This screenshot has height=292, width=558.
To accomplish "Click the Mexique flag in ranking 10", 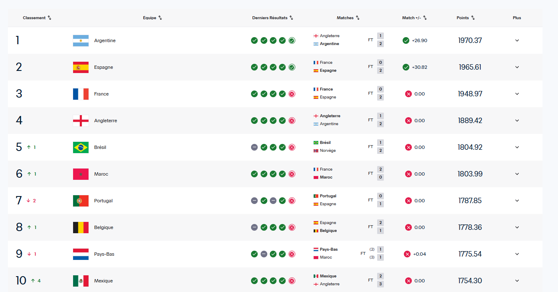I will (x=81, y=281).
